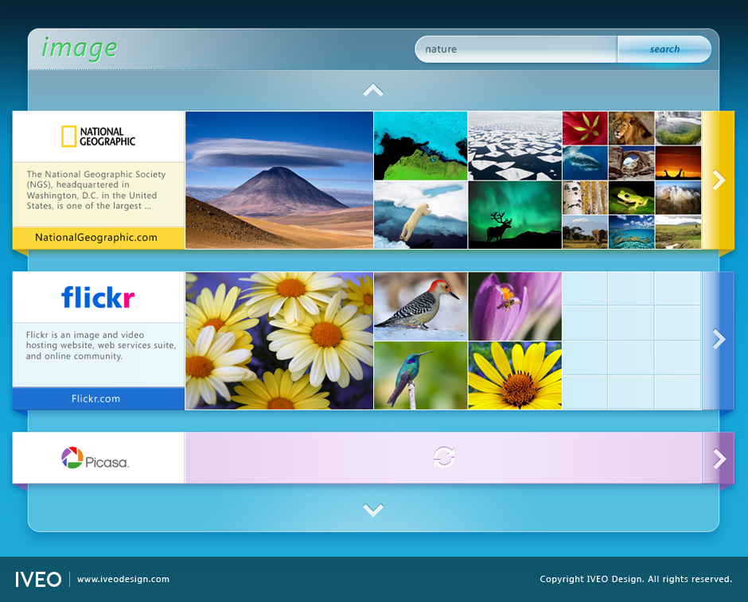The height and width of the screenshot is (602, 748).
Task: Expand Flickr row with right arrow
Action: [x=719, y=340]
